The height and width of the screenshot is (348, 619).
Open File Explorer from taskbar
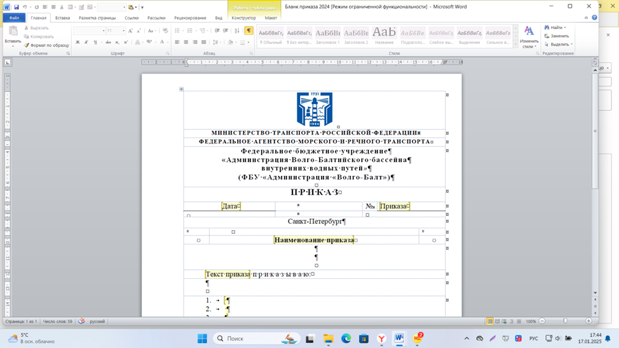coord(328,338)
